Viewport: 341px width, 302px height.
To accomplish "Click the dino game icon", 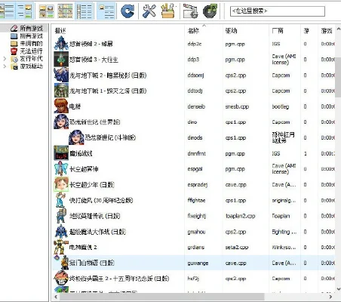I will coord(61,122).
